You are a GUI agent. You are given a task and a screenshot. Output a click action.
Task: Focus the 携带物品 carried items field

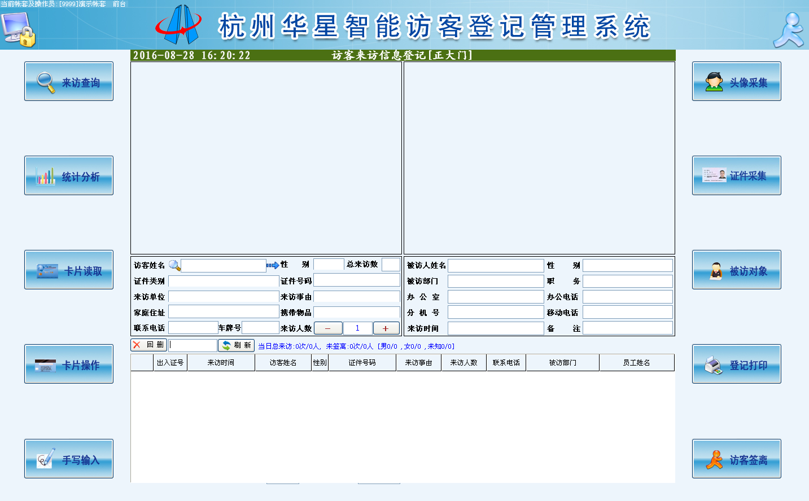(x=357, y=312)
